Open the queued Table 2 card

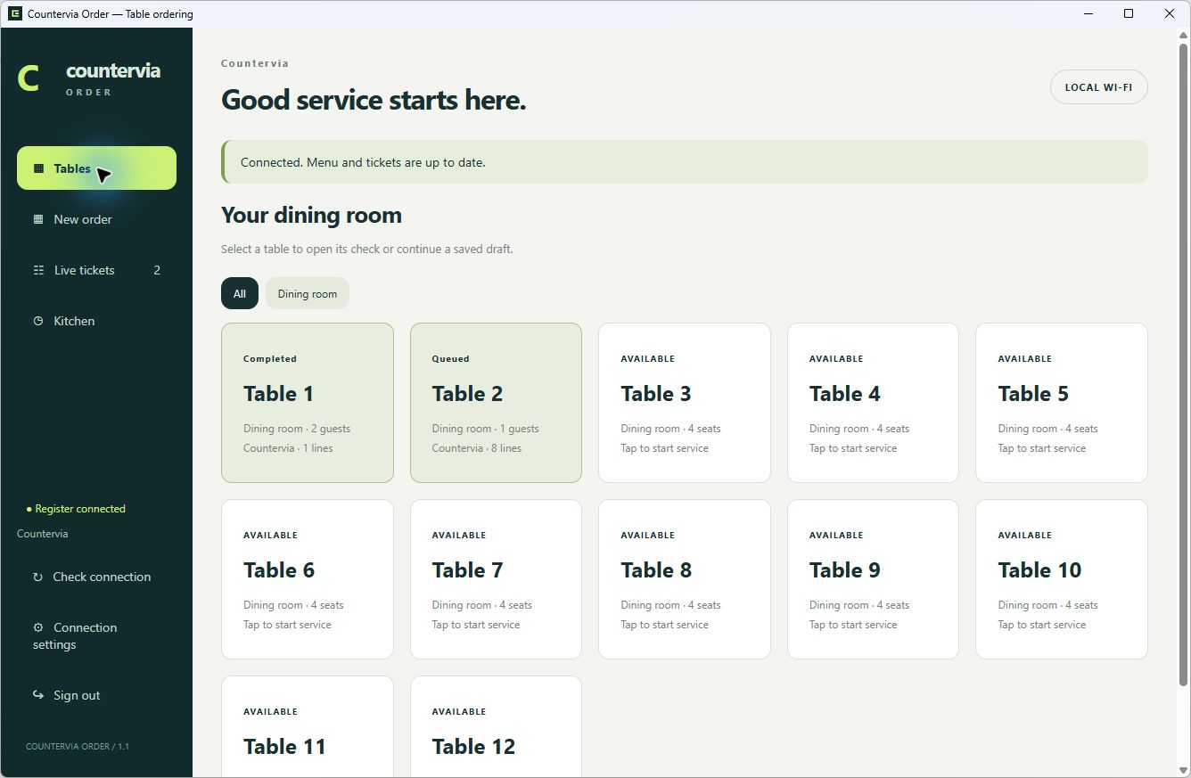coord(496,403)
